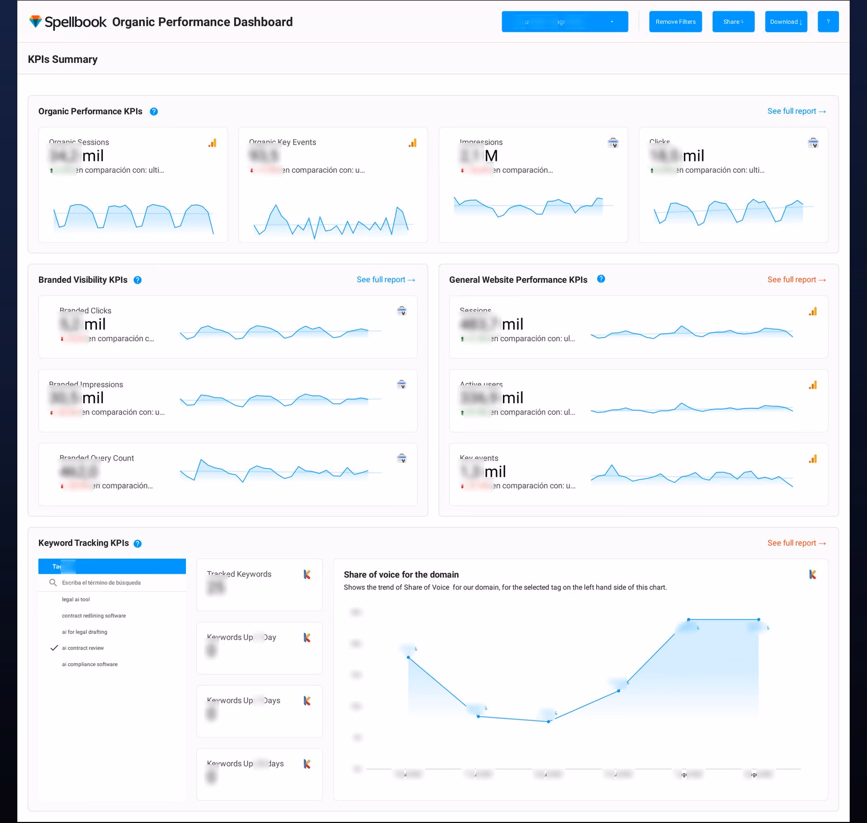
Task: Click the question mark help button in header
Action: click(828, 22)
